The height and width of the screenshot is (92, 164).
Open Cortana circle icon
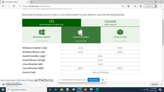50,90
